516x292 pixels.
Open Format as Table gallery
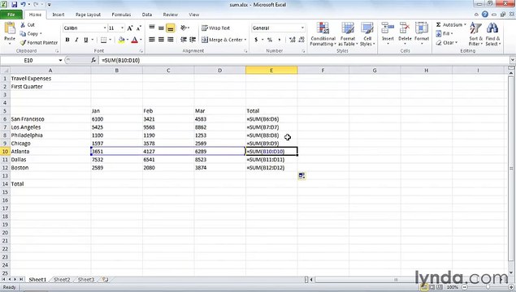click(x=348, y=34)
